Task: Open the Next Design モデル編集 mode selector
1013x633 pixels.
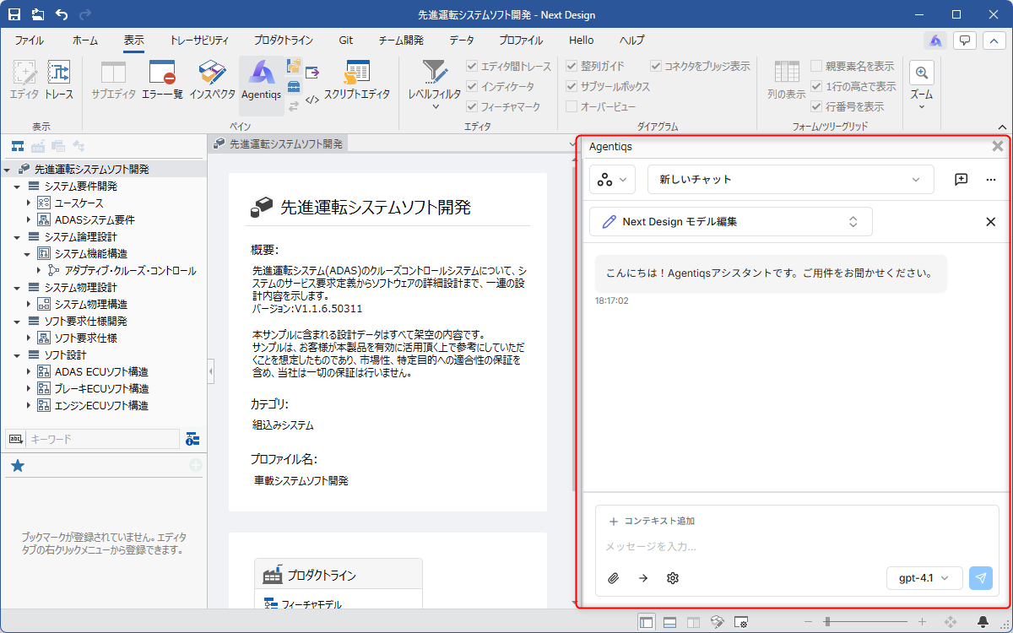Action: click(731, 221)
